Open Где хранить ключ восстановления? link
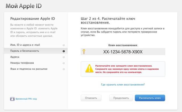 click(x=123, y=85)
